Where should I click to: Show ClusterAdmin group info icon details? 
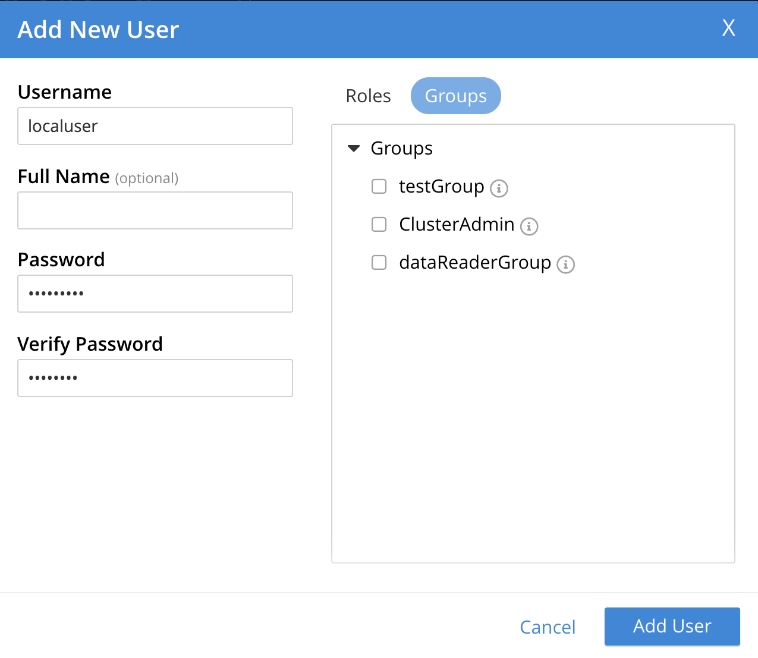(529, 226)
